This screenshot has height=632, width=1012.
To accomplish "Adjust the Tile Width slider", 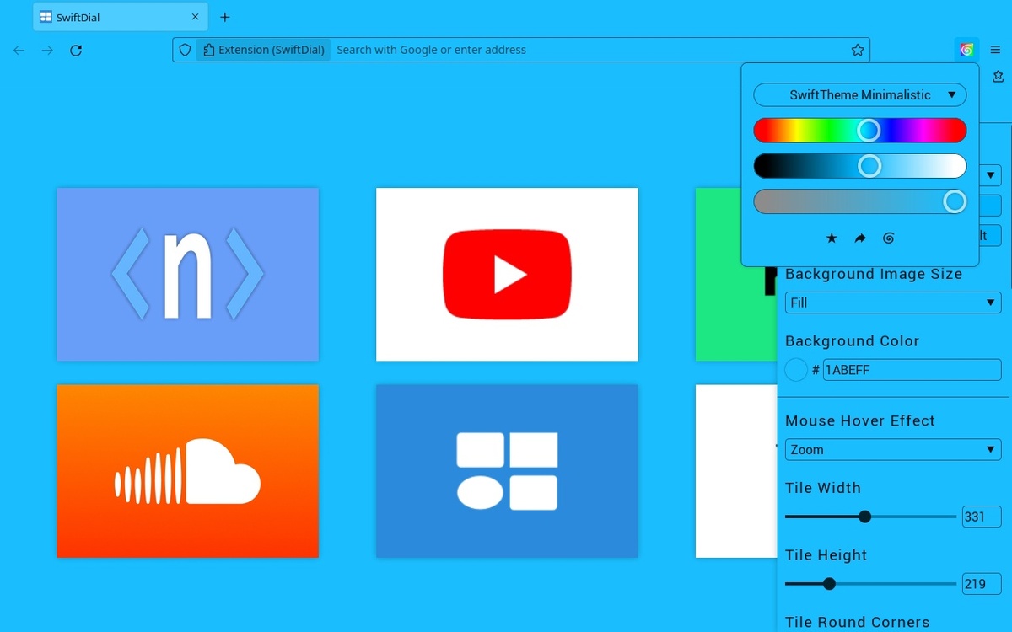I will point(870,517).
